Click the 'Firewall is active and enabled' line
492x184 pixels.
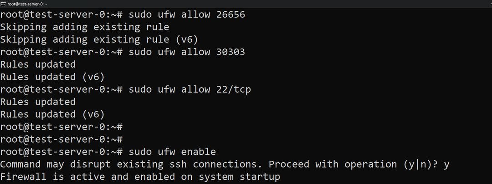click(140, 176)
